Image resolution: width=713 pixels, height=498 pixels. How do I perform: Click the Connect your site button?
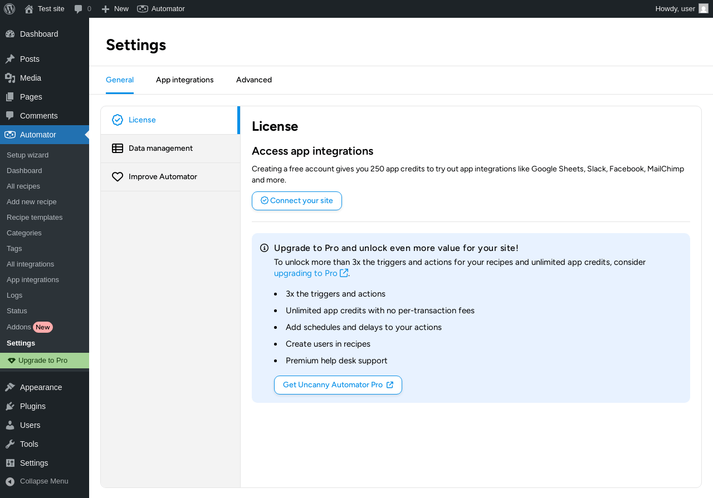coord(297,201)
